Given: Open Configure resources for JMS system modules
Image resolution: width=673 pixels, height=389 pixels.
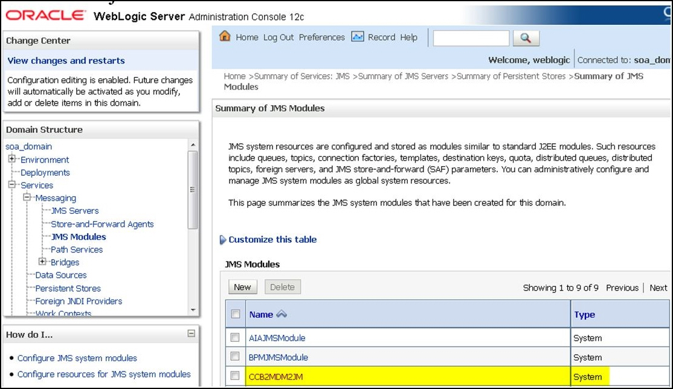Looking at the screenshot, I should 104,374.
